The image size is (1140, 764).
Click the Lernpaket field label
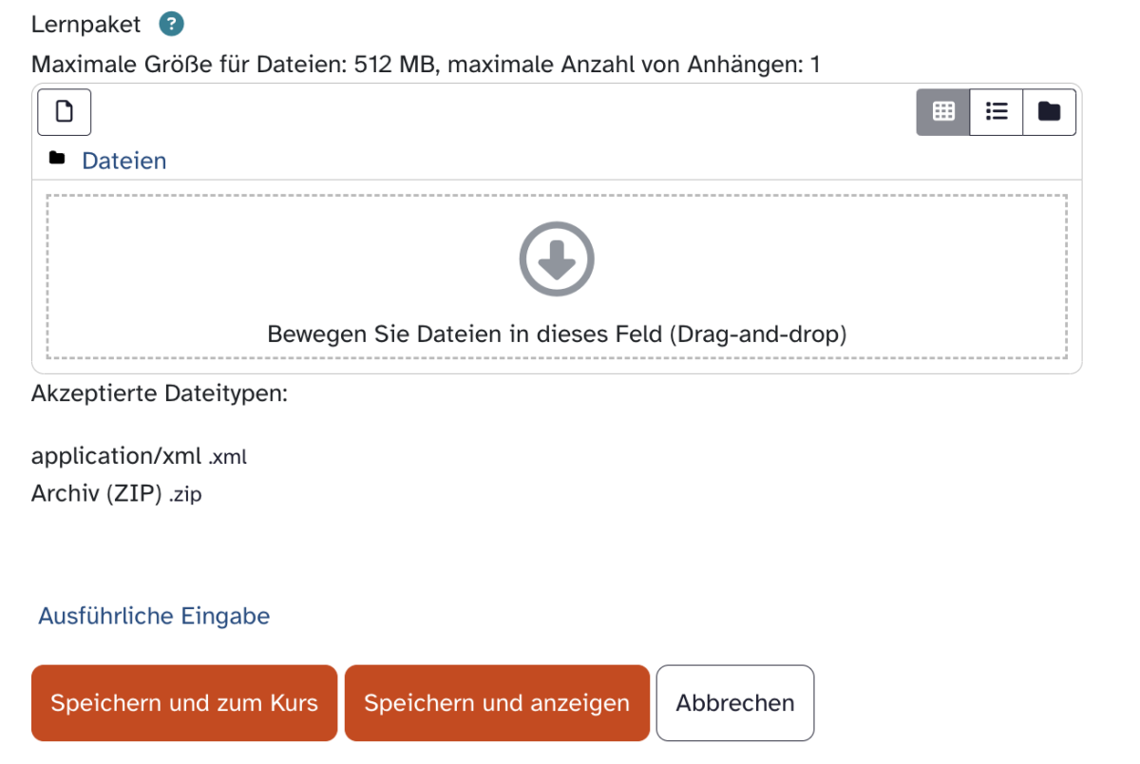pos(85,25)
